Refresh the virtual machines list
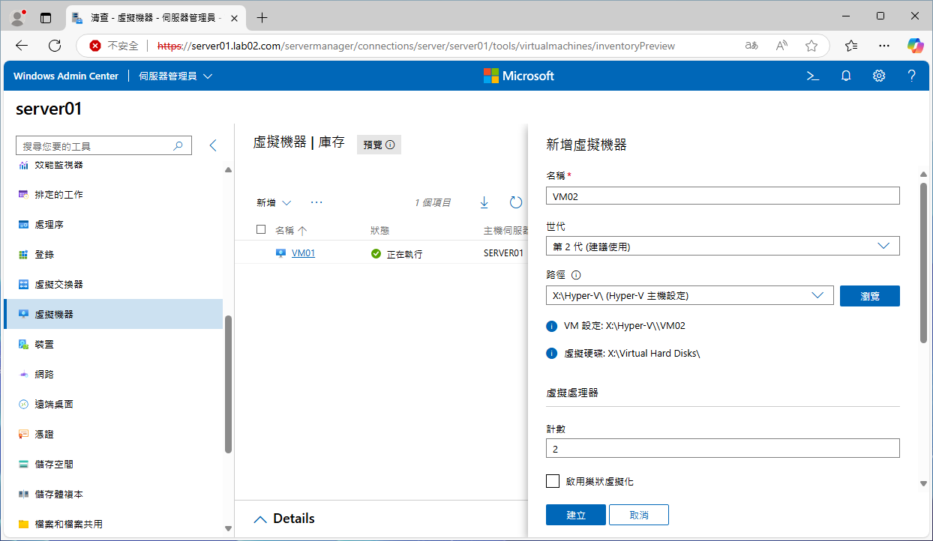This screenshot has width=933, height=541. pyautogui.click(x=515, y=202)
